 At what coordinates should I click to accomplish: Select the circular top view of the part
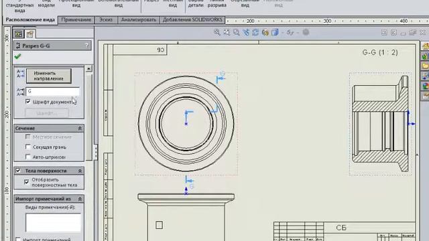[x=186, y=124]
